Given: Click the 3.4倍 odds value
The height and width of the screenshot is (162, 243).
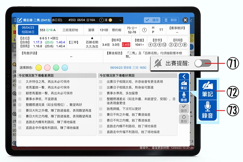Looking at the screenshot, I should point(106,45).
